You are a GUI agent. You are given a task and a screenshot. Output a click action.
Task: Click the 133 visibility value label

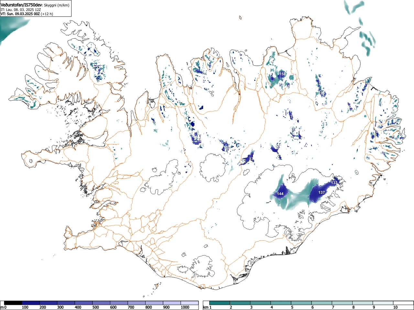[x=334, y=183]
